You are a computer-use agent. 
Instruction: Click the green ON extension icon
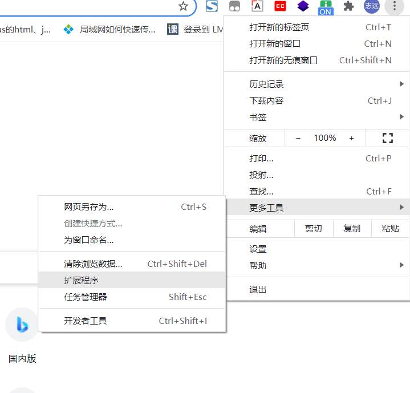coord(326,7)
